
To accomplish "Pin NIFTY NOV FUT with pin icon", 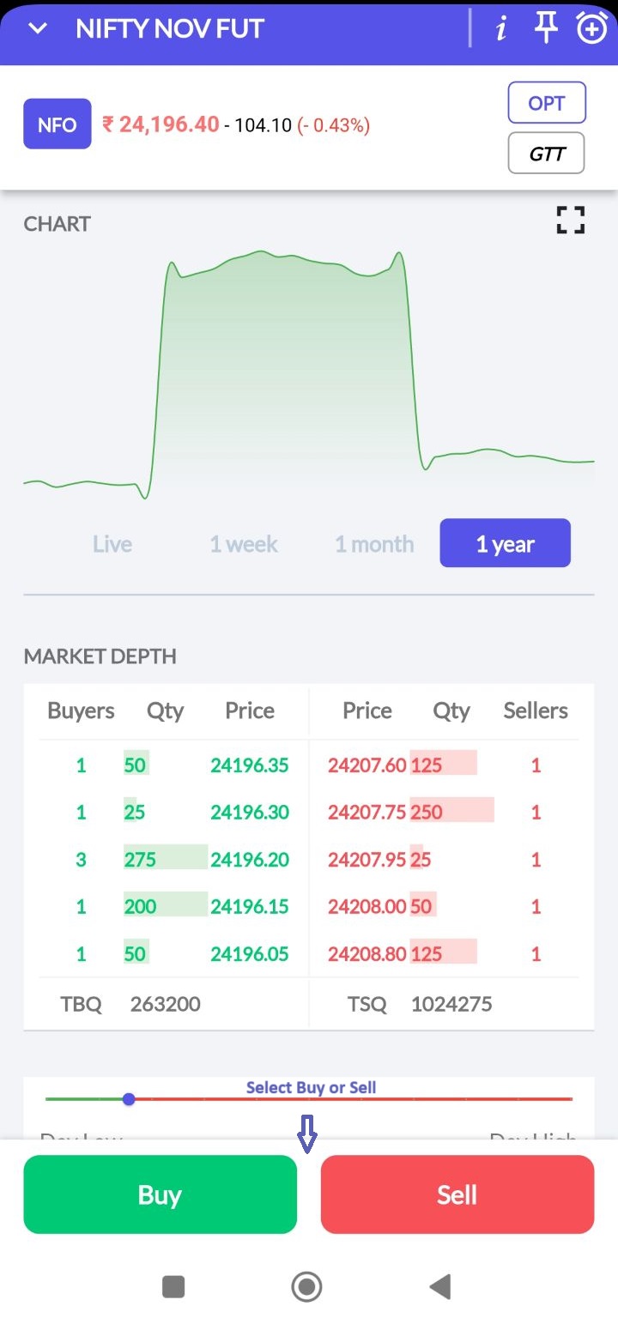I will pyautogui.click(x=546, y=28).
